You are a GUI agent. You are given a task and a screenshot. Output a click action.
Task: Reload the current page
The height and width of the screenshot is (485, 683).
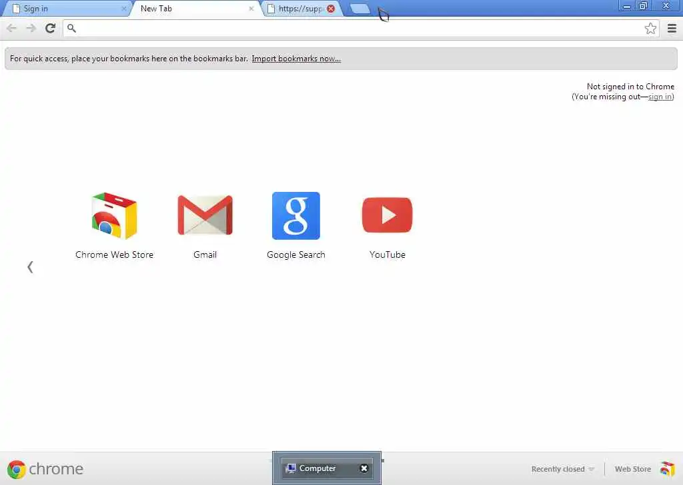pyautogui.click(x=50, y=28)
